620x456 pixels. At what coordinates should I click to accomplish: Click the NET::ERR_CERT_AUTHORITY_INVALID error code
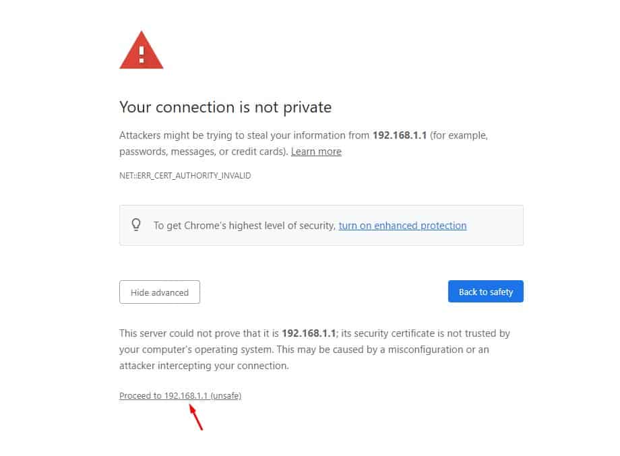185,176
